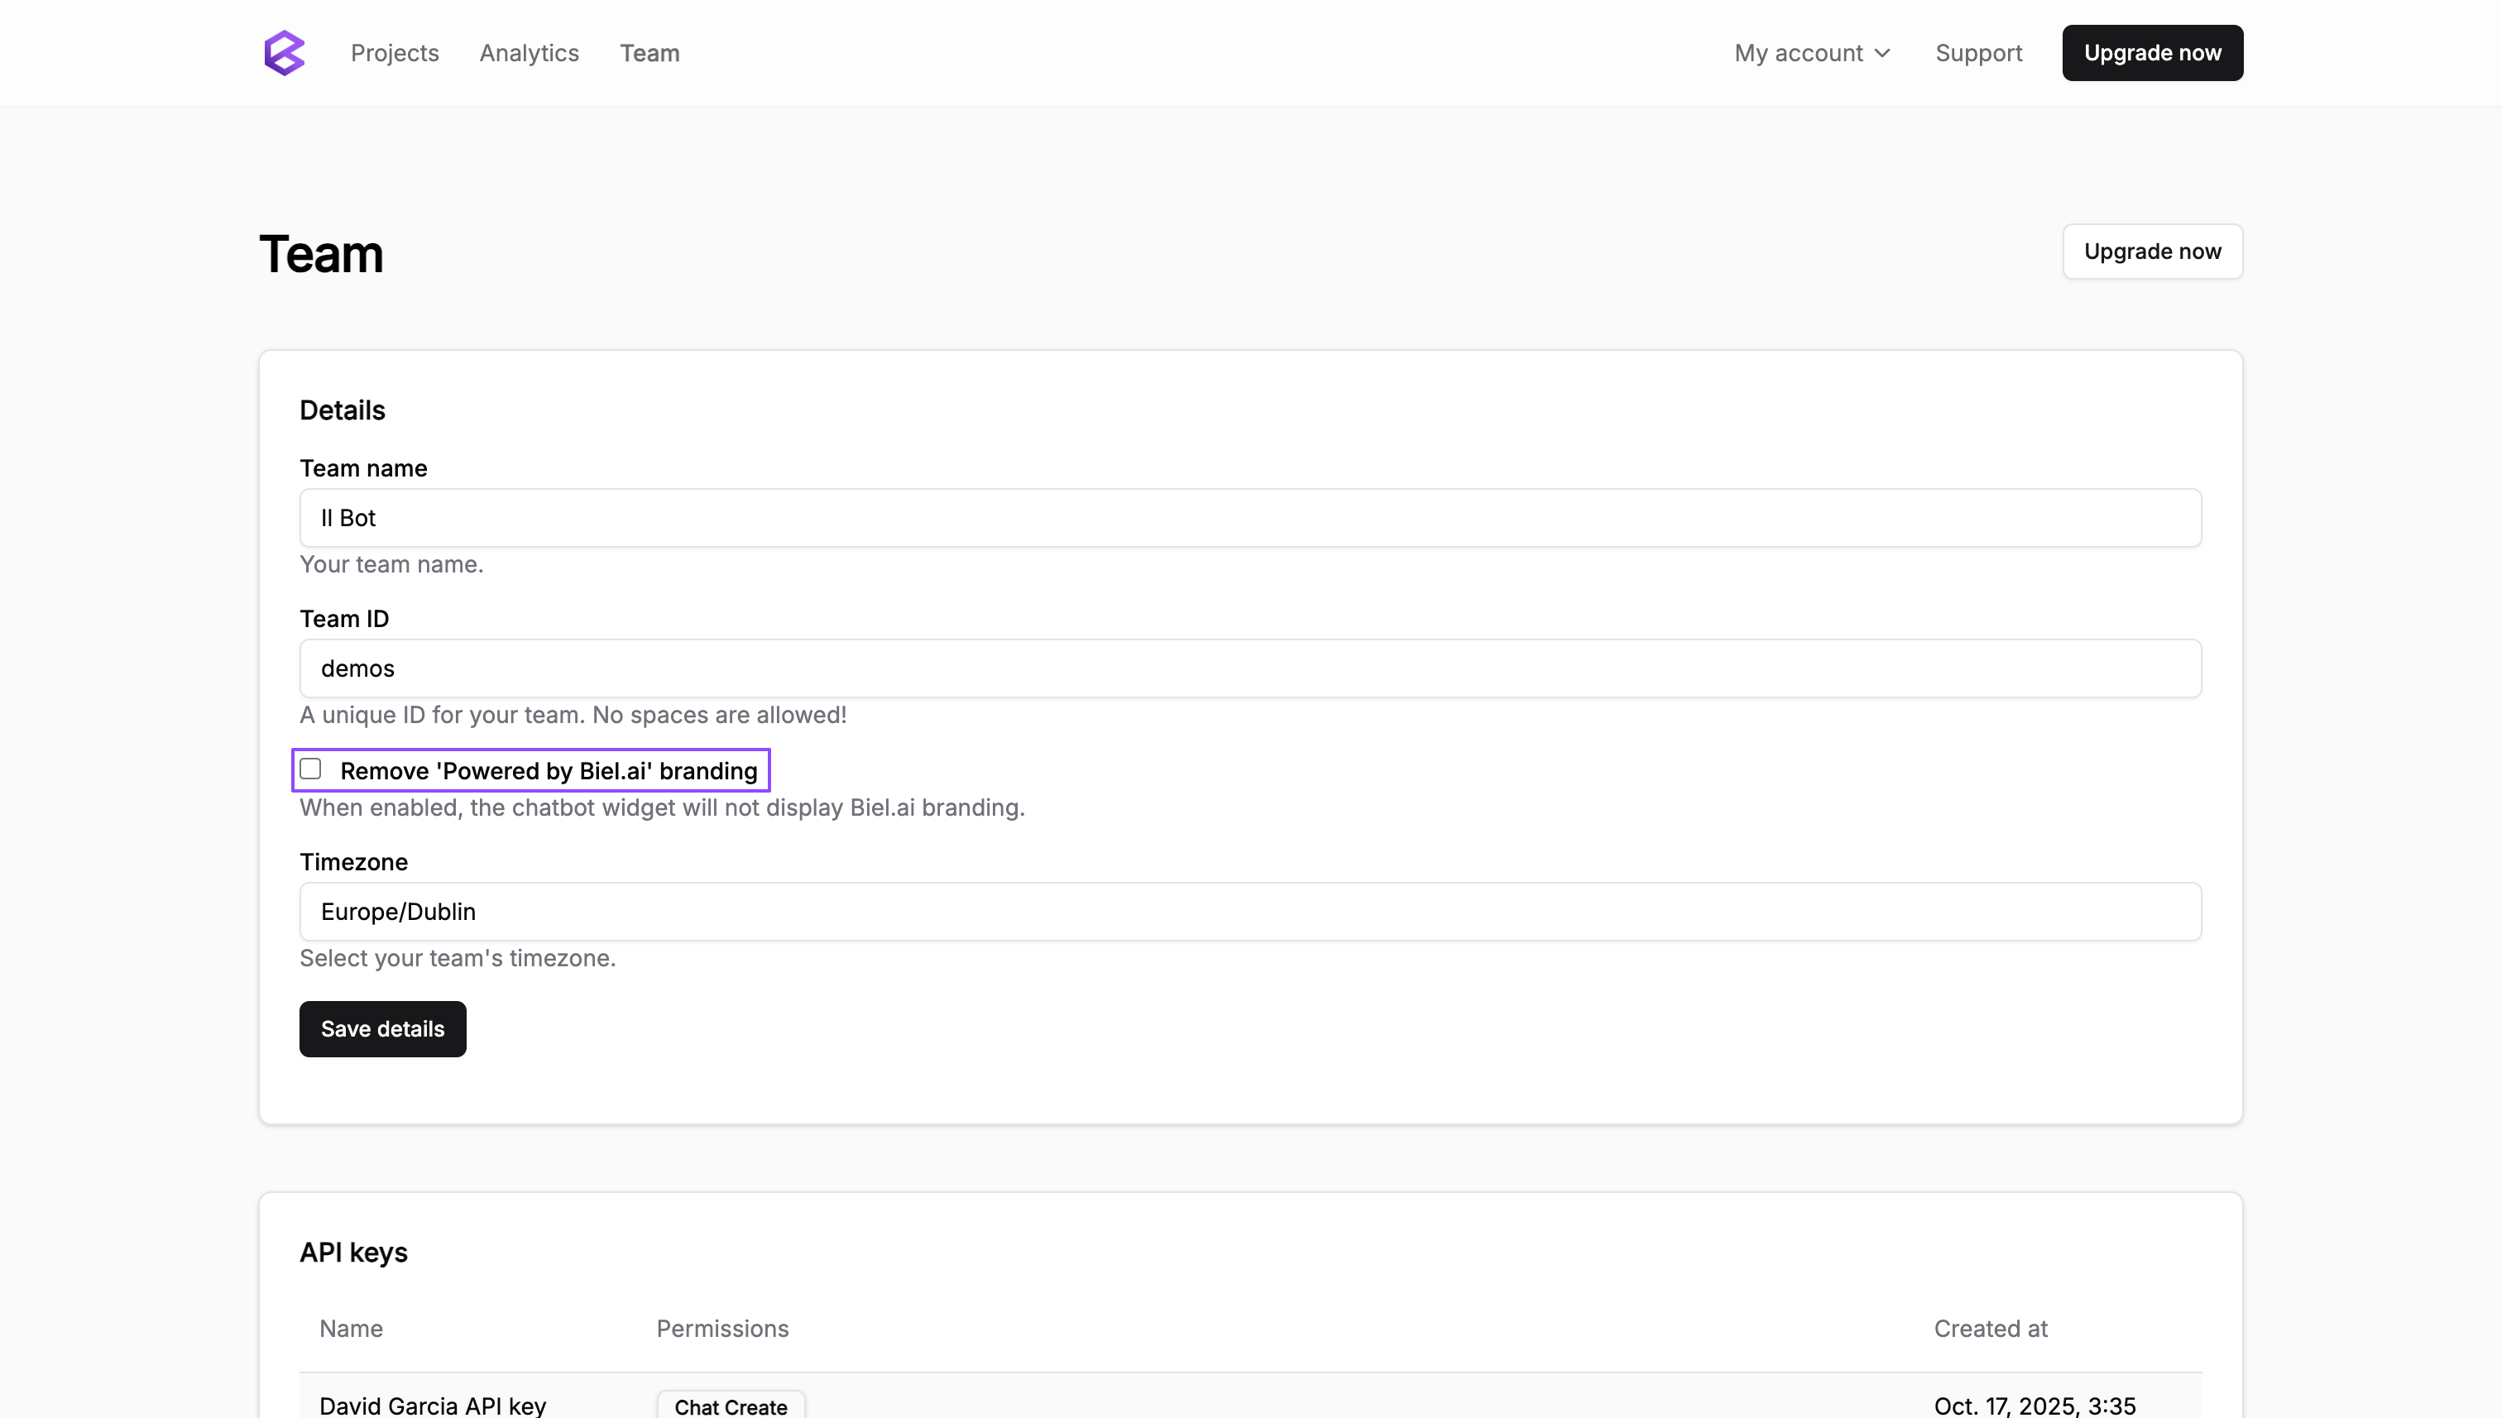Click the Name column header
This screenshot has width=2502, height=1418.
[351, 1329]
